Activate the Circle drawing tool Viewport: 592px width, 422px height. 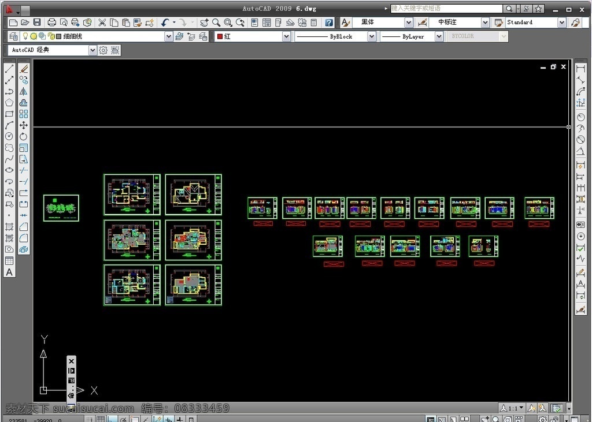coord(9,136)
